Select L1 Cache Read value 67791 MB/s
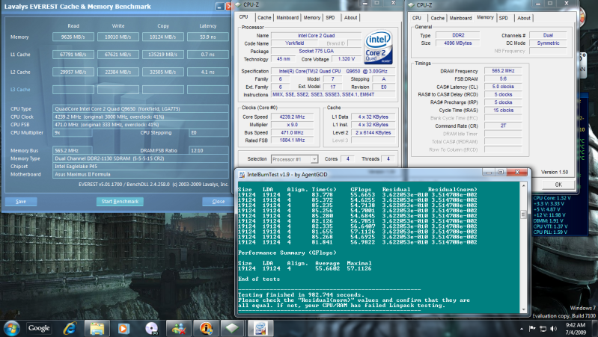Image resolution: width=598 pixels, height=337 pixels. click(x=73, y=55)
